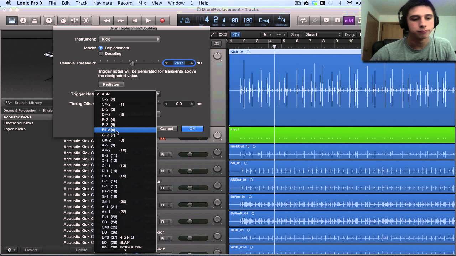The width and height of the screenshot is (456, 256).
Task: Increase Timing Offset with up arrow
Action: pos(192,104)
